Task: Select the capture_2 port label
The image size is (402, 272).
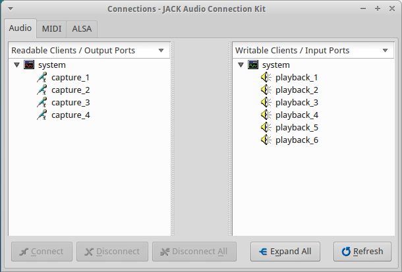Action: click(x=71, y=90)
